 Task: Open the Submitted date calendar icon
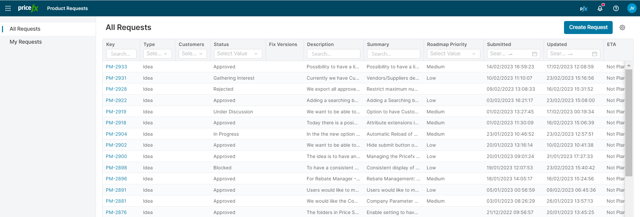point(535,54)
